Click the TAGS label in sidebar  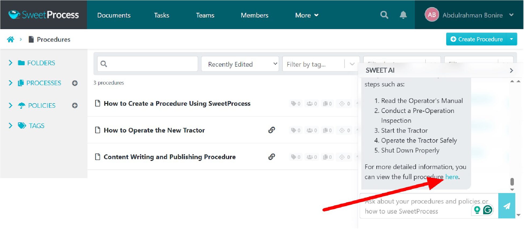point(37,126)
